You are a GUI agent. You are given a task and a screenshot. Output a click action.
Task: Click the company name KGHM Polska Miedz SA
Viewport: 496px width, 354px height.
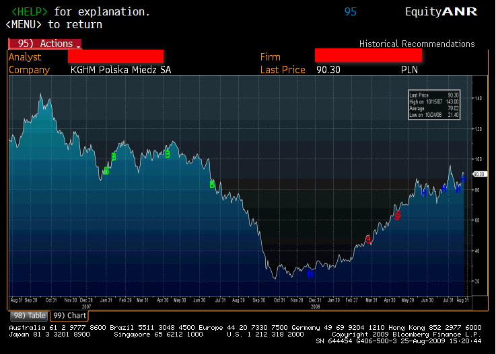click(x=120, y=70)
